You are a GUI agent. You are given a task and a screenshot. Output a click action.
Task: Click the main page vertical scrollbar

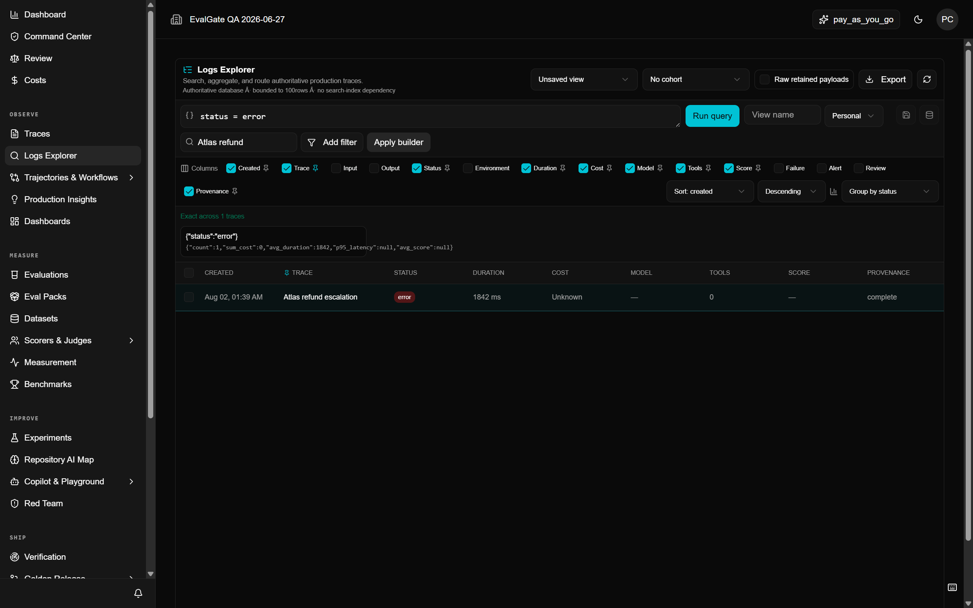pos(968,294)
